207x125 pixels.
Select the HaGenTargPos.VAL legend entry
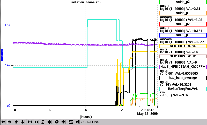(183, 89)
